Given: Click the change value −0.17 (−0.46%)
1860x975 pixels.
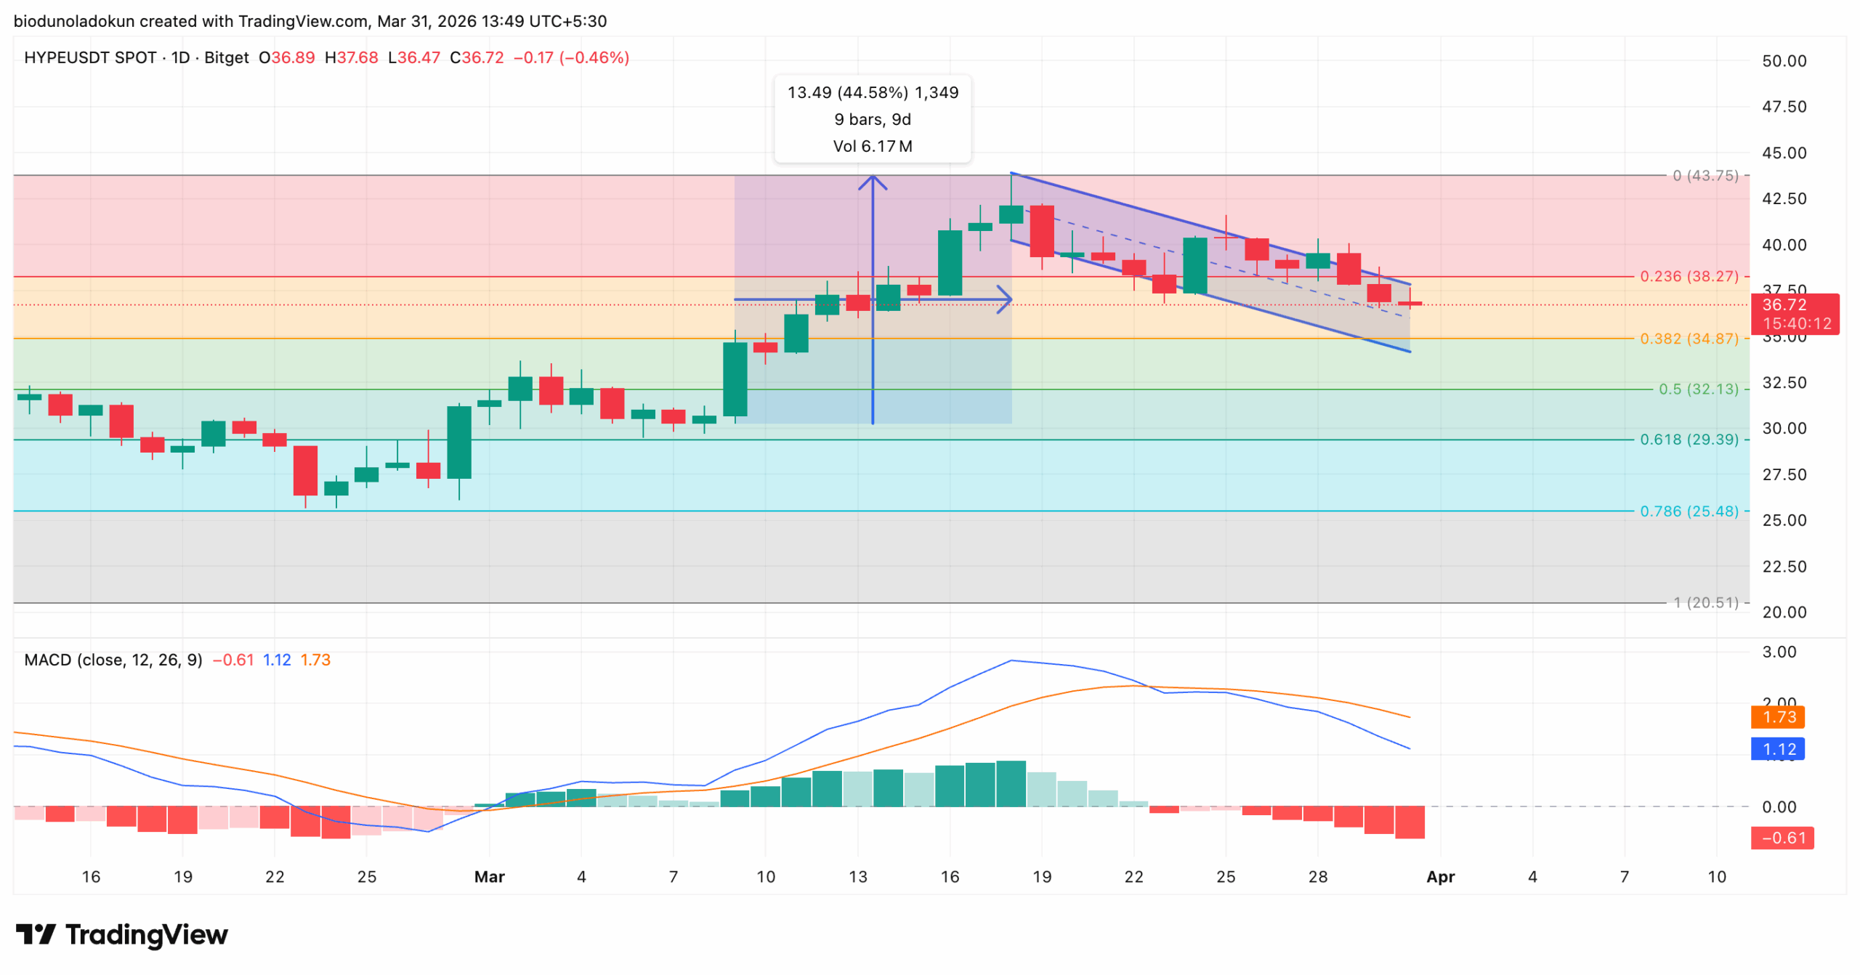Looking at the screenshot, I should (571, 57).
